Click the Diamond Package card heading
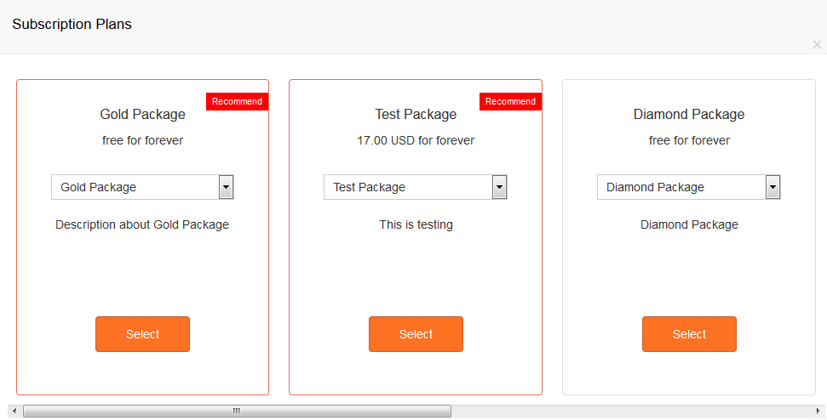 coord(689,114)
